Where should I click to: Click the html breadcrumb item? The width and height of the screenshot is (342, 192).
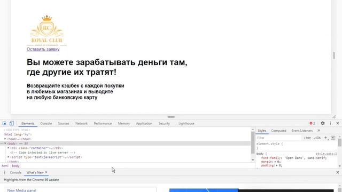click(5, 166)
